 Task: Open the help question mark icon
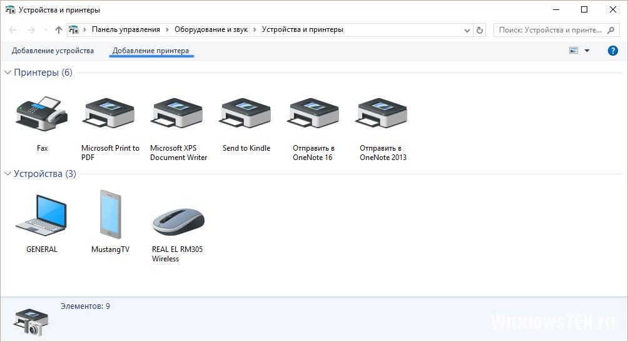coord(612,51)
